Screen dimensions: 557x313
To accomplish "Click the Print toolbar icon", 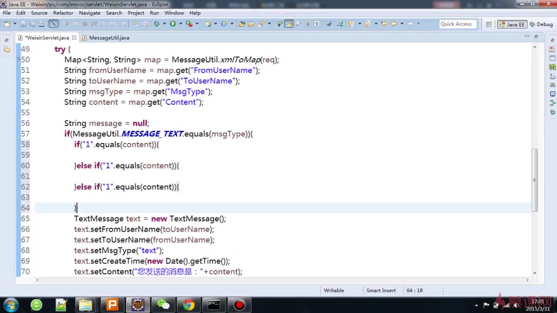I will tap(41, 24).
